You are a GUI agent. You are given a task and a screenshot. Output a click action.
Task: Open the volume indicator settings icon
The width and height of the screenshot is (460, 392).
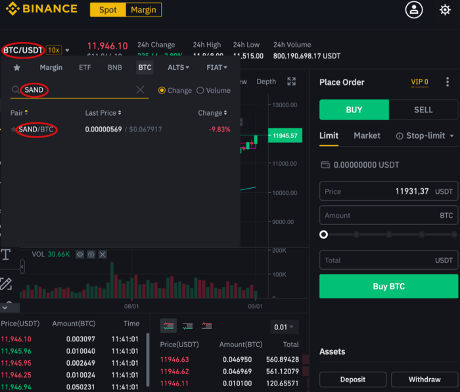click(x=91, y=255)
